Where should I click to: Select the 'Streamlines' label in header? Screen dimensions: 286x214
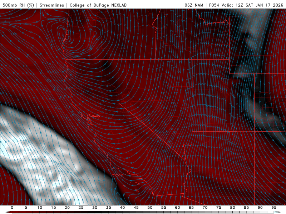coord(52,5)
